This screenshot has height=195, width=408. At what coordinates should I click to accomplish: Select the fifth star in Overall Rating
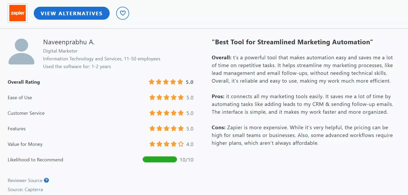(181, 82)
